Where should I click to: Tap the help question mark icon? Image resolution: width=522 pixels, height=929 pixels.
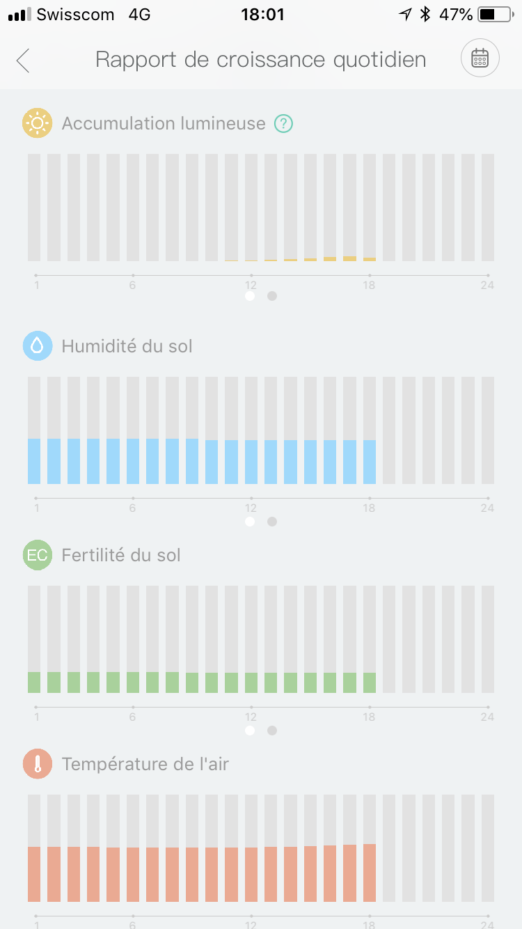[283, 123]
